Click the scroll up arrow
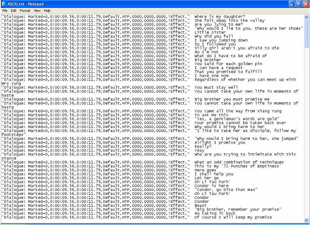The height and width of the screenshot is (225, 310). click(x=306, y=17)
